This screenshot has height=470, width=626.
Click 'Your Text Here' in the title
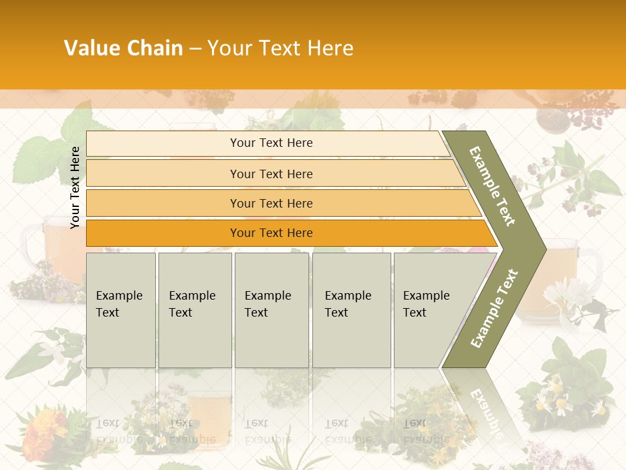coord(280,48)
